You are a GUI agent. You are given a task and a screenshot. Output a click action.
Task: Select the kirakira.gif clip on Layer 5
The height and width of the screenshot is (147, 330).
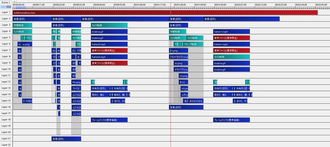click(109, 38)
